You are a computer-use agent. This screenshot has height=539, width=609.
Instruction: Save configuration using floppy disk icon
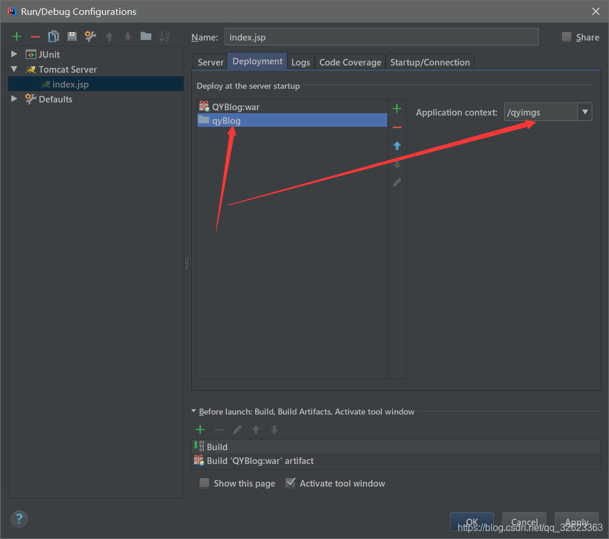point(72,36)
